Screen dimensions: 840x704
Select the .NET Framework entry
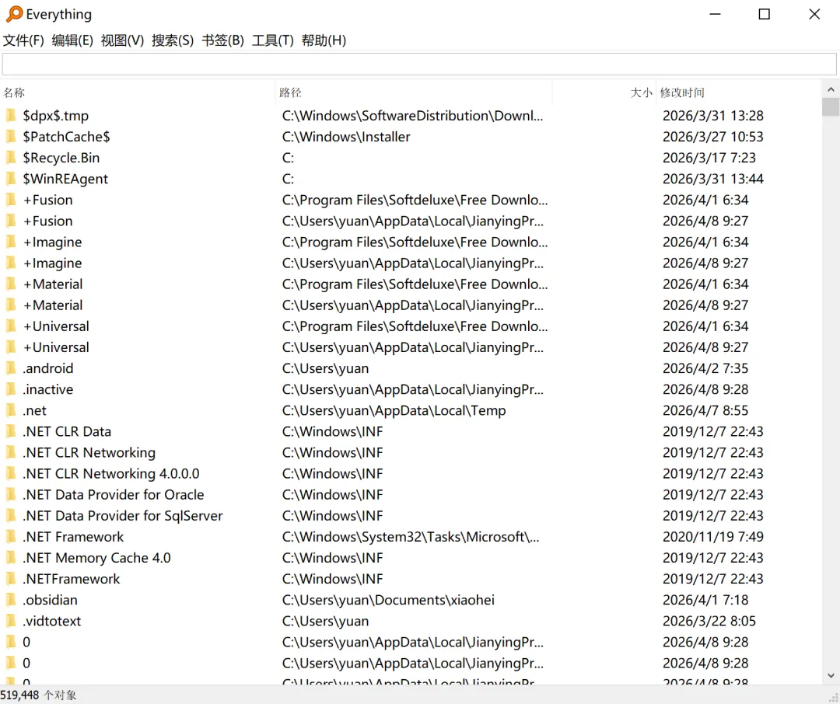[x=73, y=537]
